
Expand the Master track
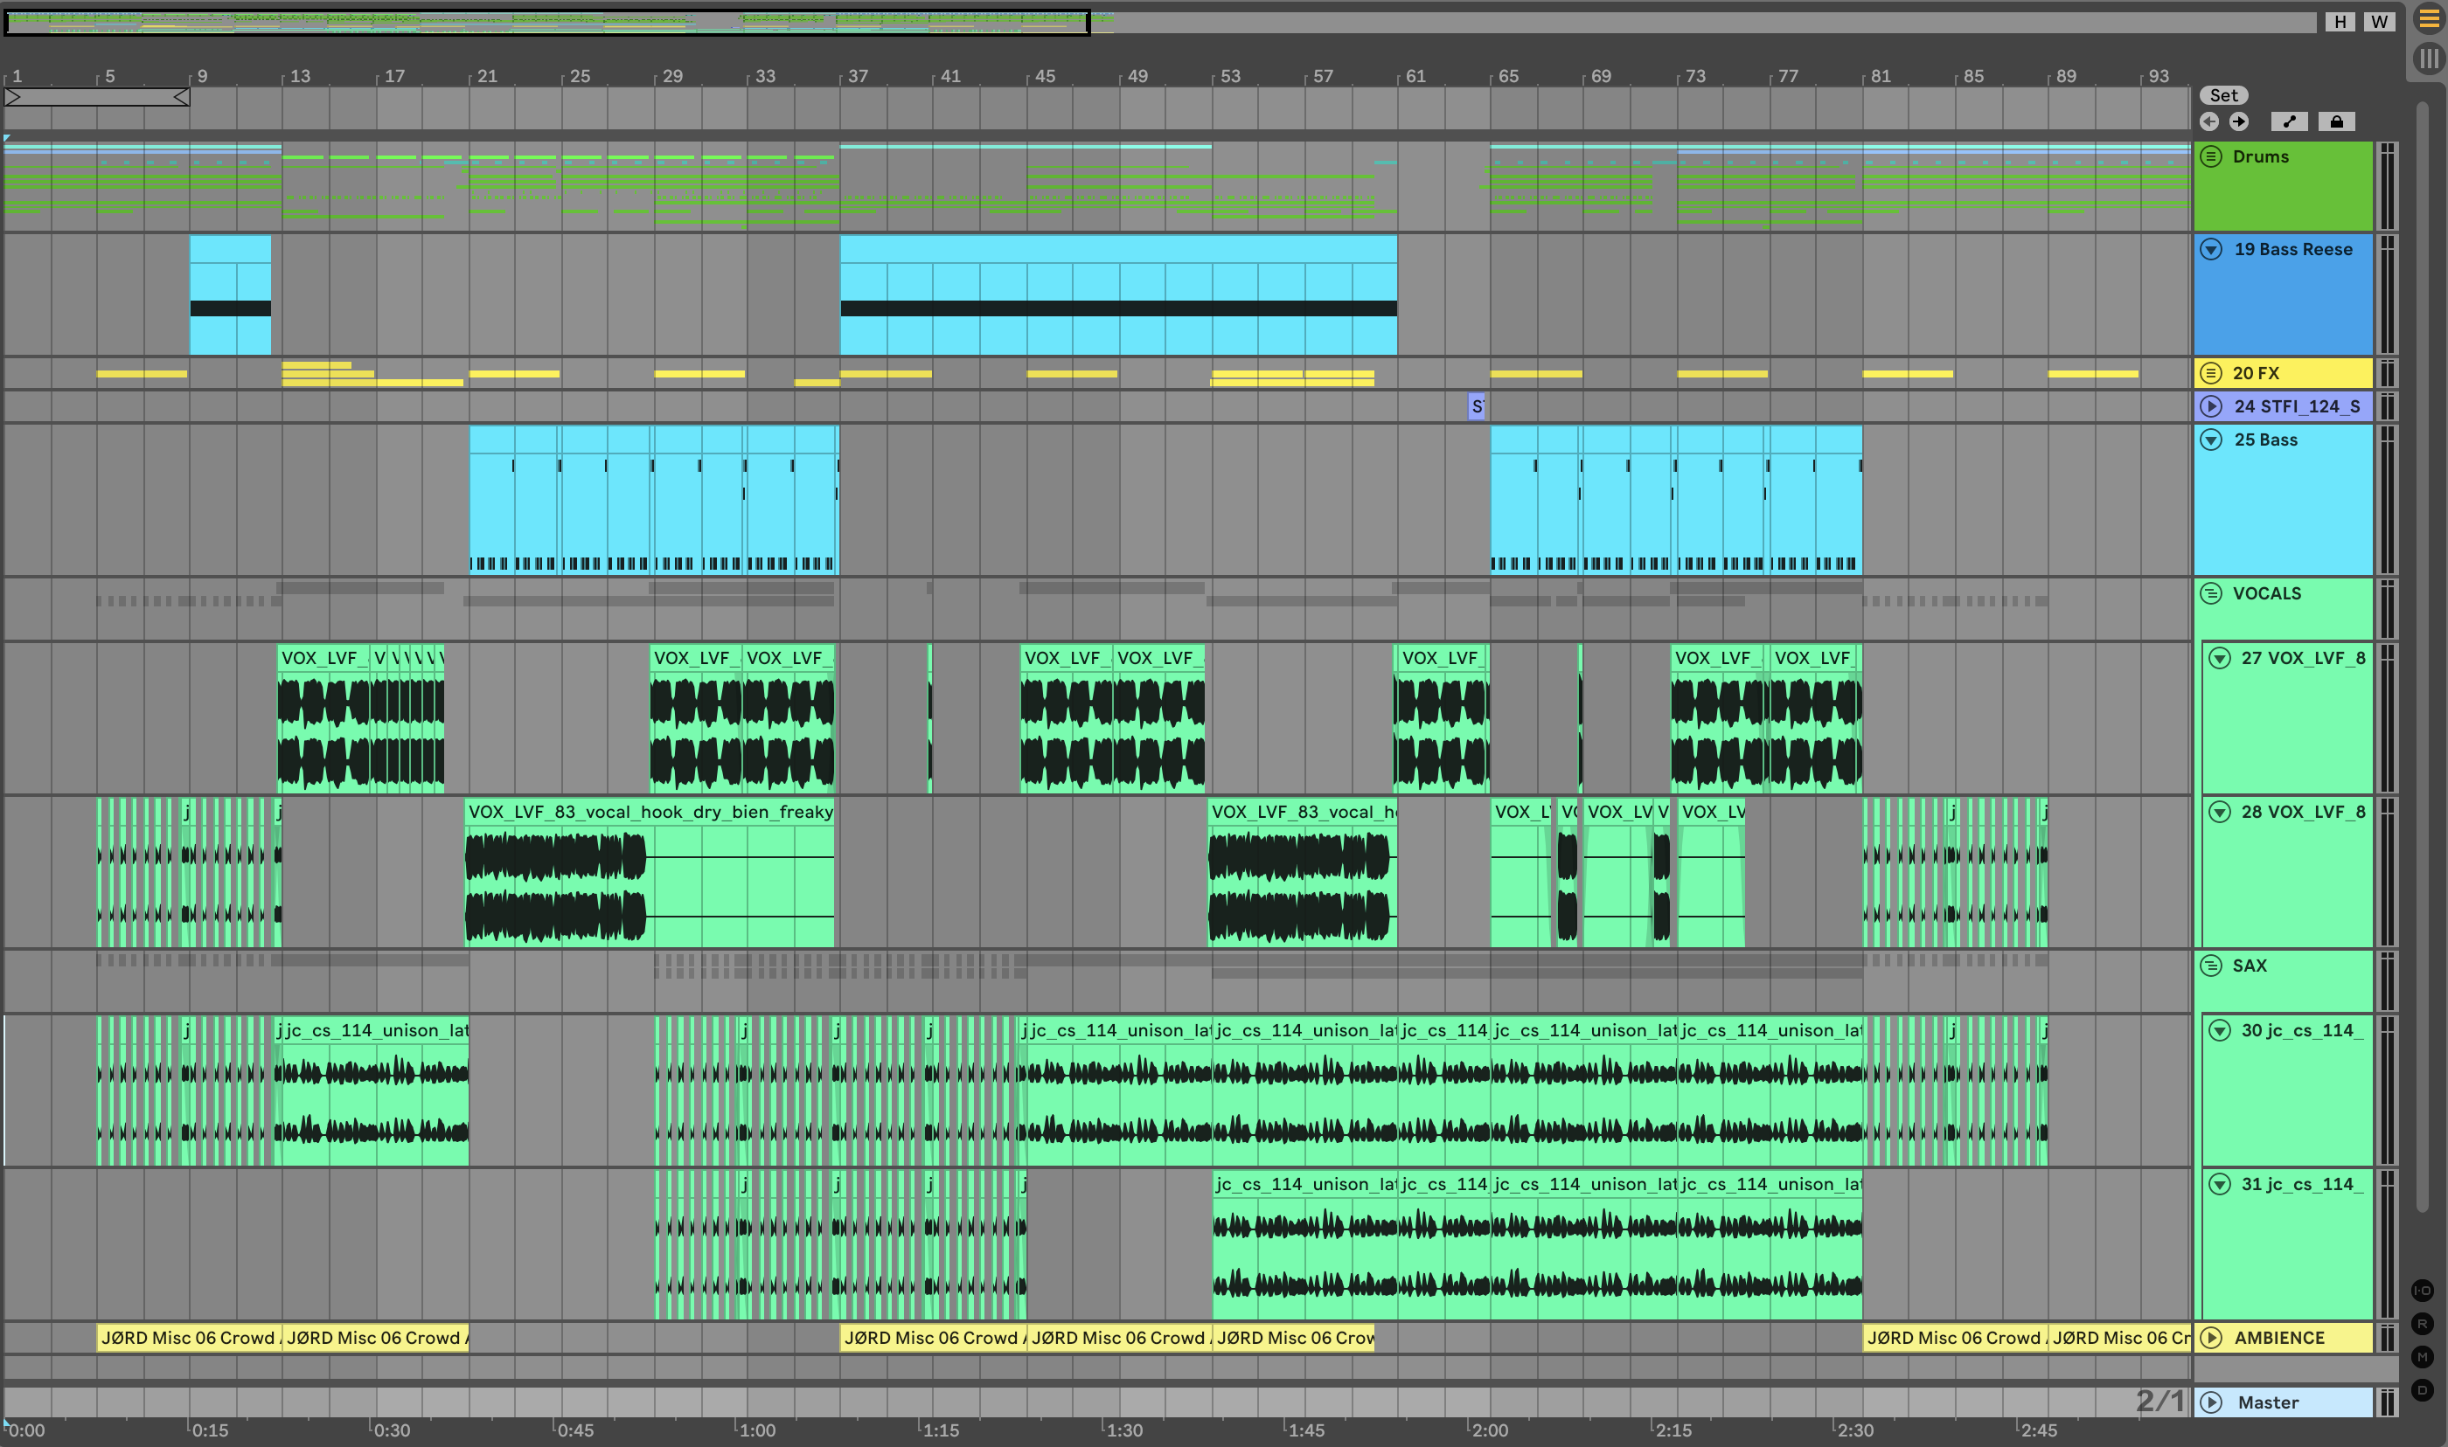[2211, 1402]
